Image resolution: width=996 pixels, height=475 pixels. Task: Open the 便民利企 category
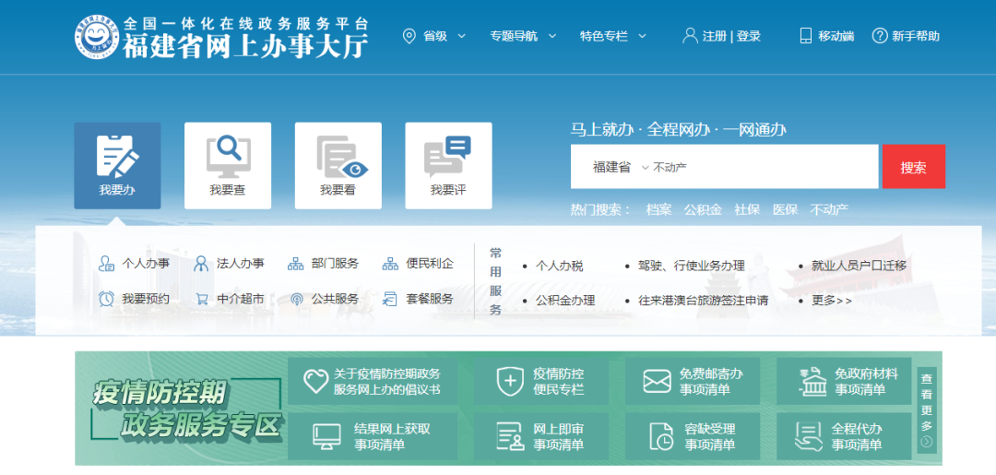click(430, 264)
